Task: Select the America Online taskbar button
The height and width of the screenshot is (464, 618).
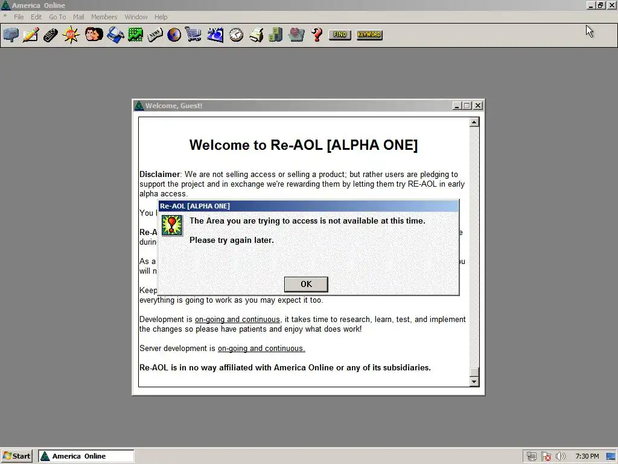Action: point(86,456)
